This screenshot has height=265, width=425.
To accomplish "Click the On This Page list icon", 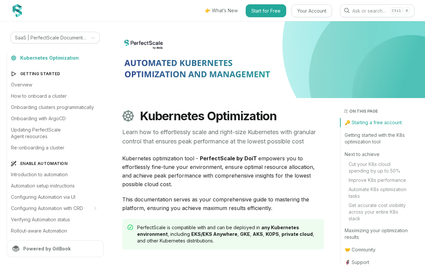I will click(x=346, y=112).
